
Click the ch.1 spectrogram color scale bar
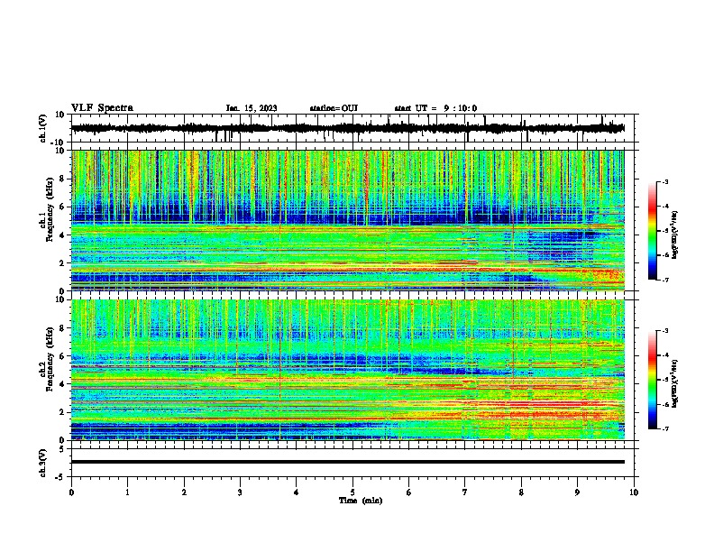click(653, 231)
